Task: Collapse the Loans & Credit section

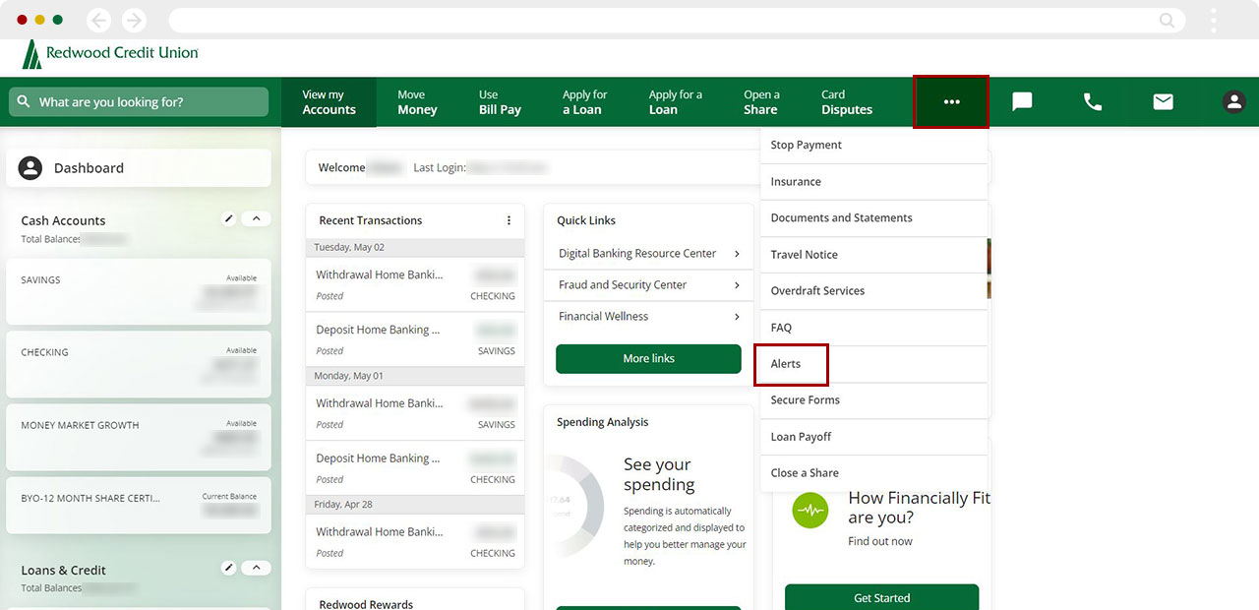Action: 256,568
